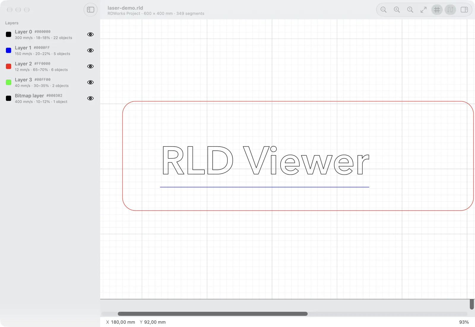Image resolution: width=475 pixels, height=327 pixels.
Task: Click the X 180,00 mm coordinate readout
Action: point(121,322)
